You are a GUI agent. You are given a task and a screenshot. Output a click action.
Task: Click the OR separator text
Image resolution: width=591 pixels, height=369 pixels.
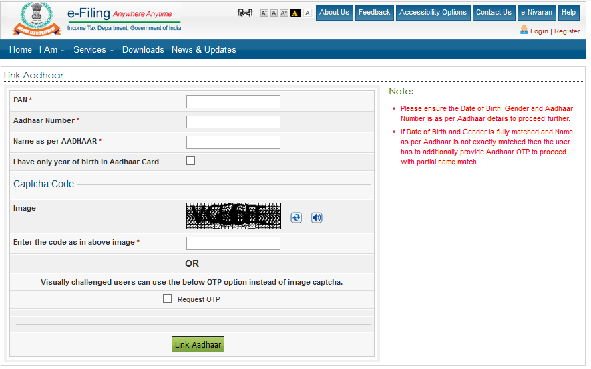[192, 263]
